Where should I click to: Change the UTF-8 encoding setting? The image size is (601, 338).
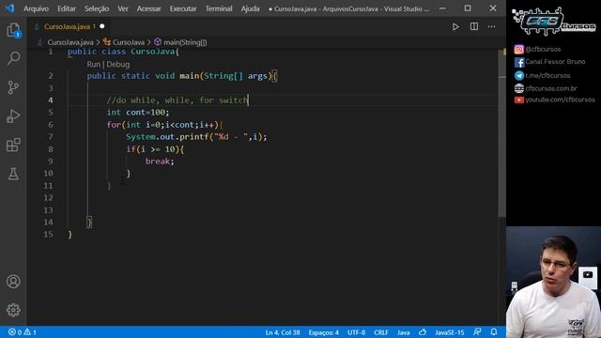coord(356,332)
